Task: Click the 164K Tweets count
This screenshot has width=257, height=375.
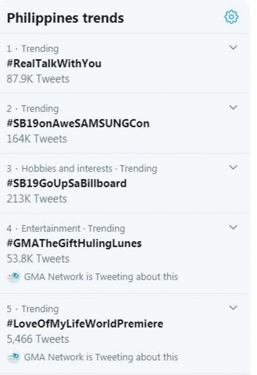Action: point(37,139)
